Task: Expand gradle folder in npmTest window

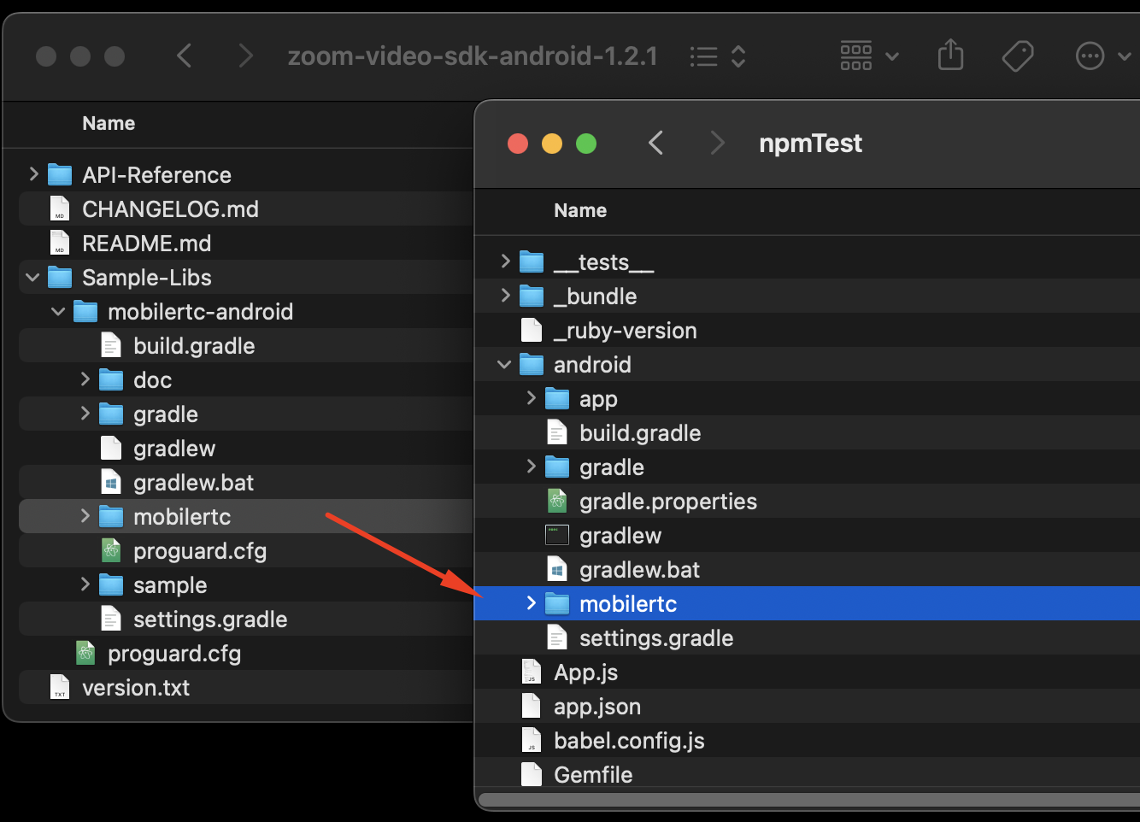Action: click(531, 466)
